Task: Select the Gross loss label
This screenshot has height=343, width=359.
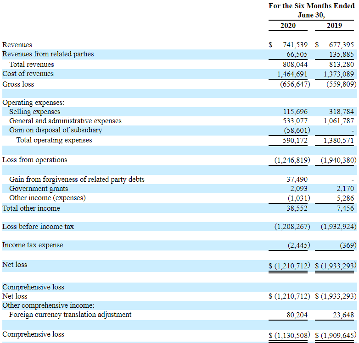Action: click(x=18, y=84)
